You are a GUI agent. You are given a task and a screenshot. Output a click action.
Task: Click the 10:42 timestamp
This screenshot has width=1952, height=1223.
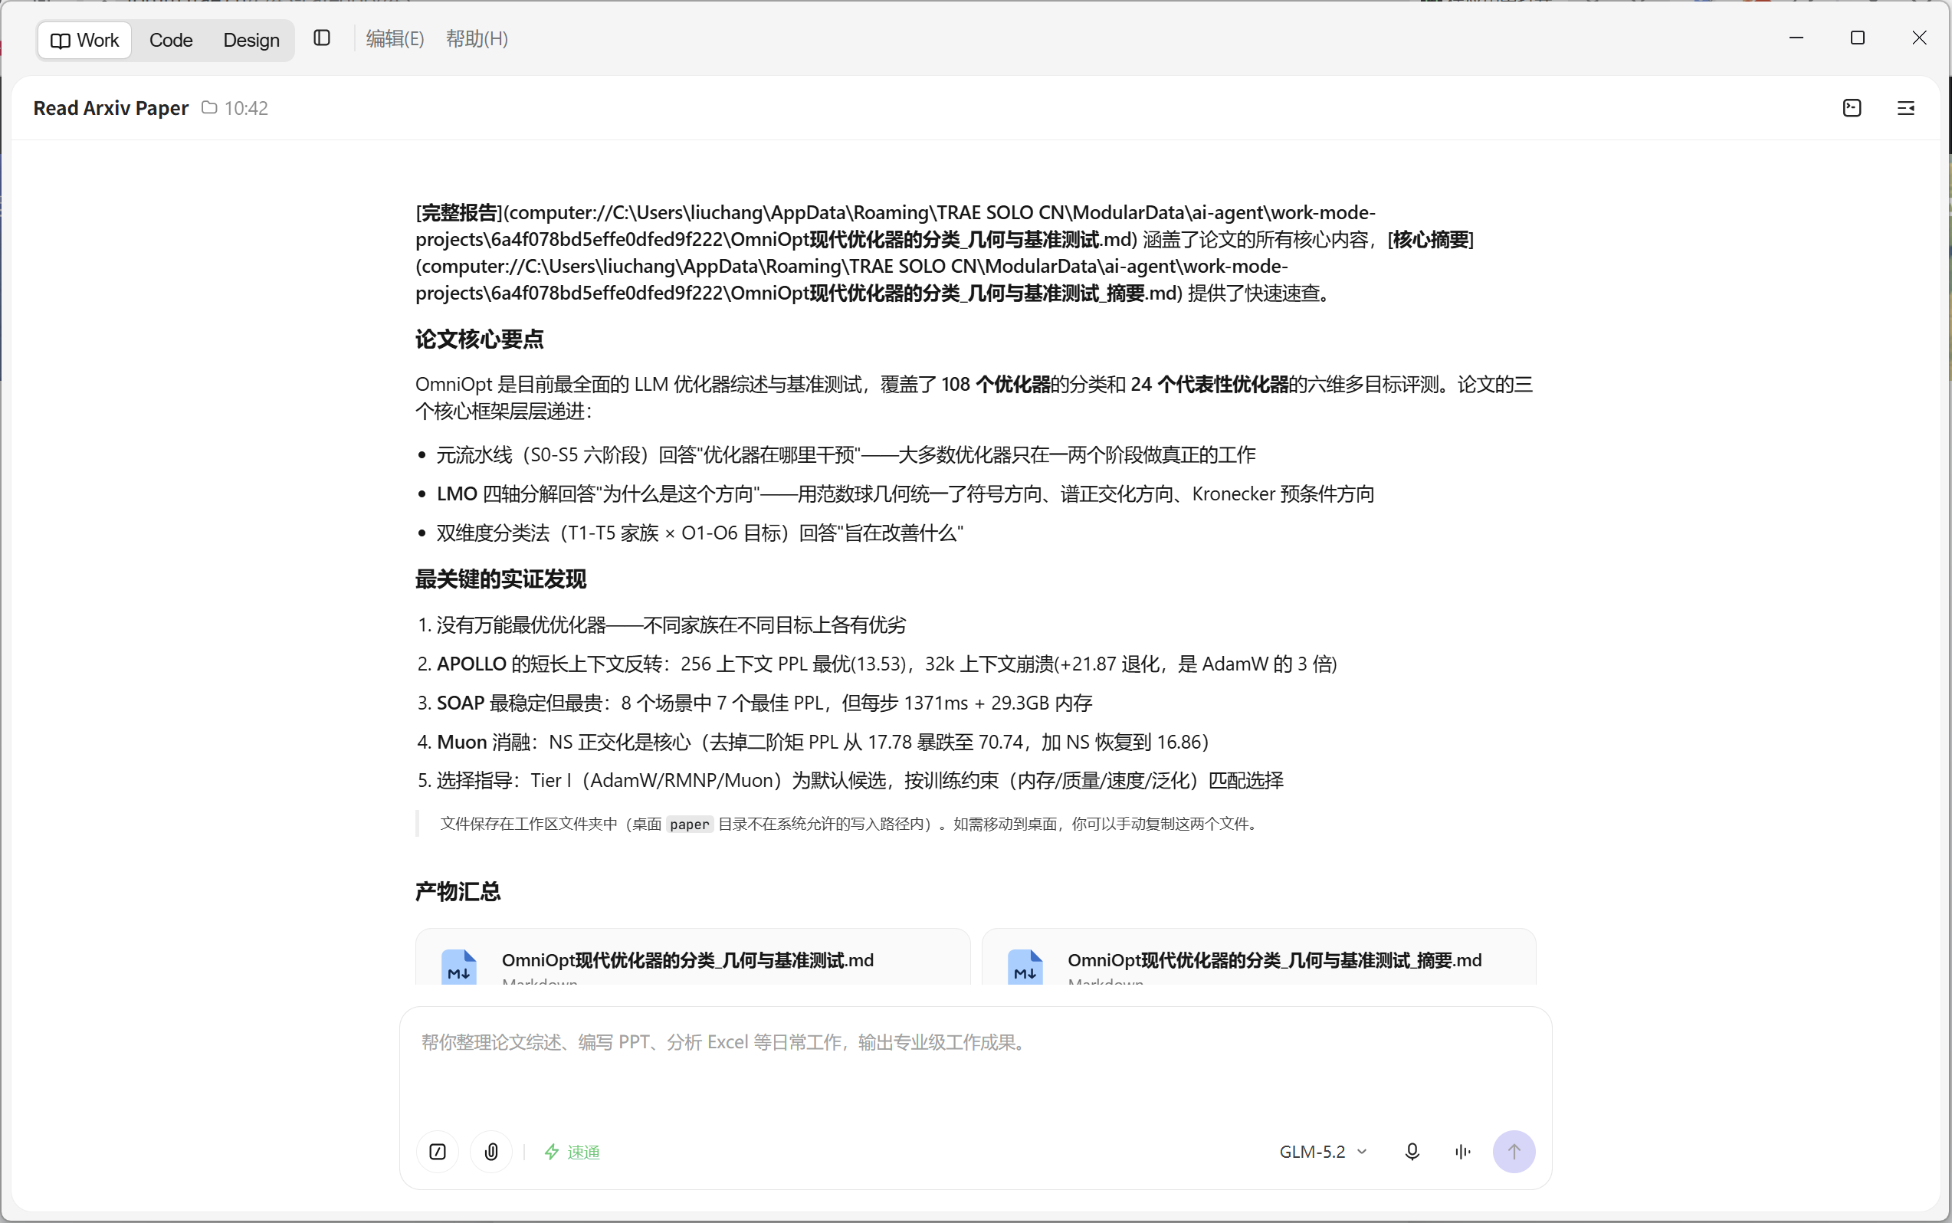point(246,107)
